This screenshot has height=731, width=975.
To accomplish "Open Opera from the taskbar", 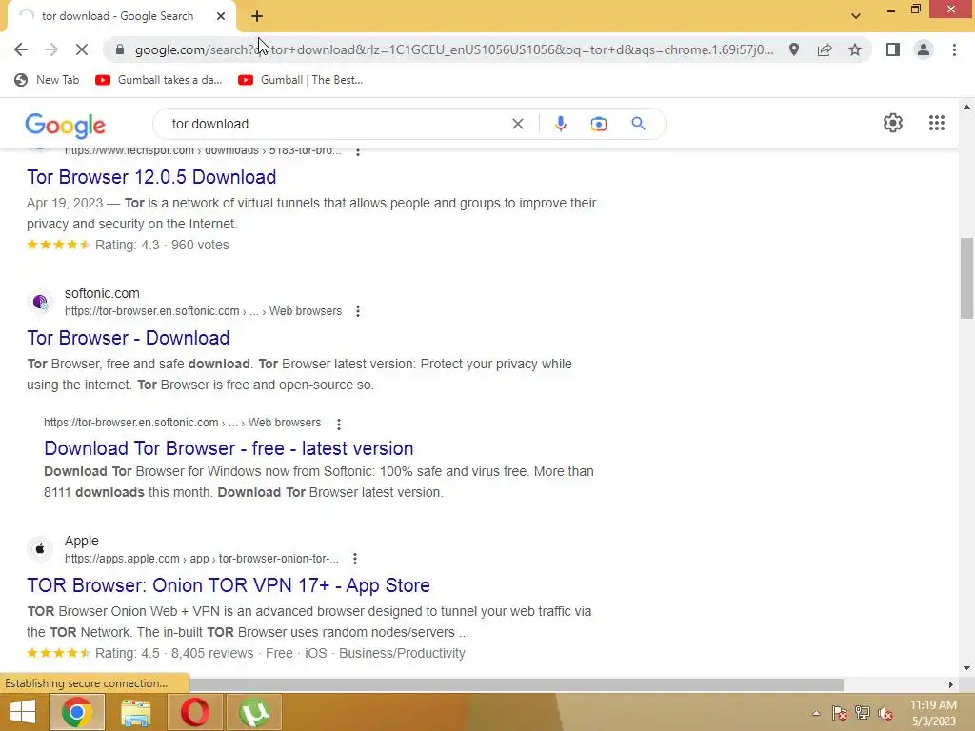I will click(x=194, y=712).
